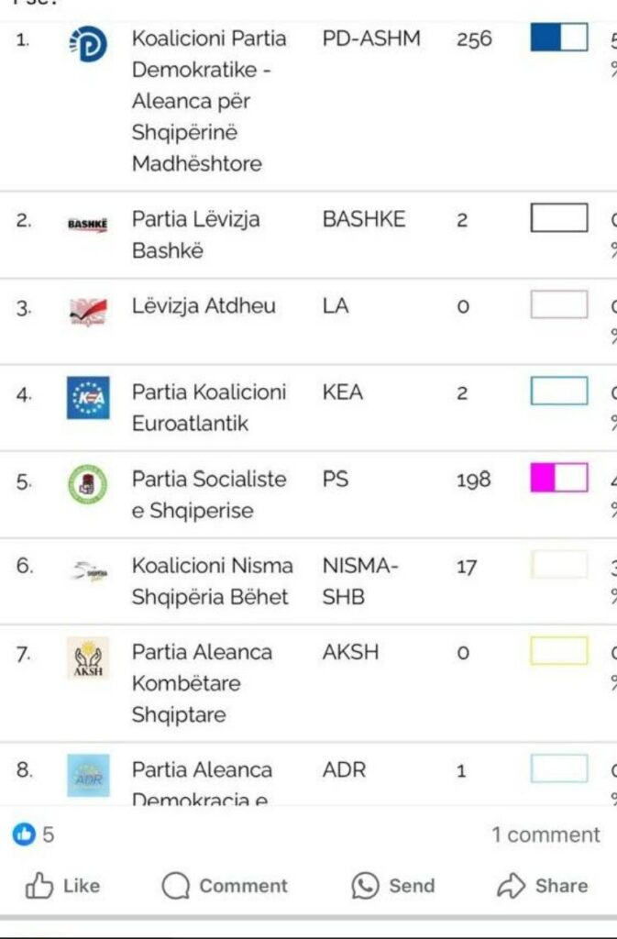Image resolution: width=617 pixels, height=939 pixels.
Task: Select the Partia Koalicioni Euroatlantik name
Action: click(x=209, y=408)
